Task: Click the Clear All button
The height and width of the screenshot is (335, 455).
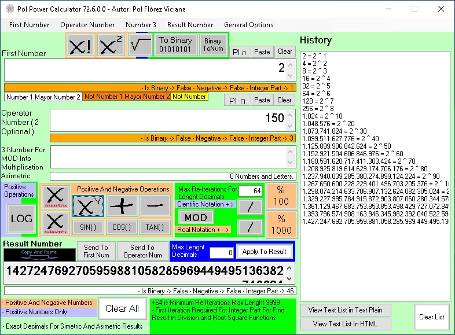Action: 122,308
